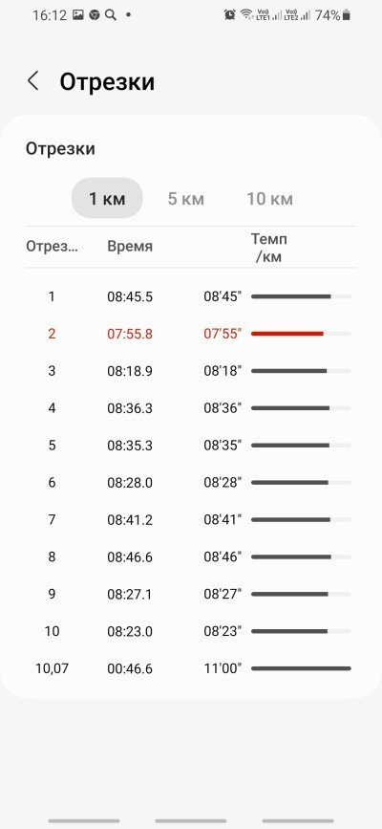The height and width of the screenshot is (829, 382).
Task: Tap the truncated Отрез... column header
Action: (52, 247)
